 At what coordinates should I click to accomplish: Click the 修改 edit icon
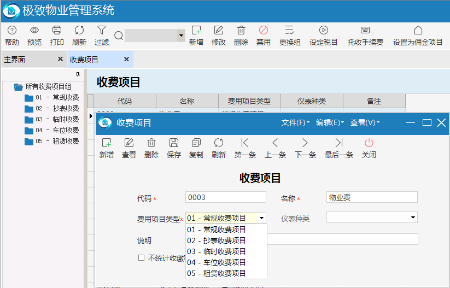(x=219, y=30)
